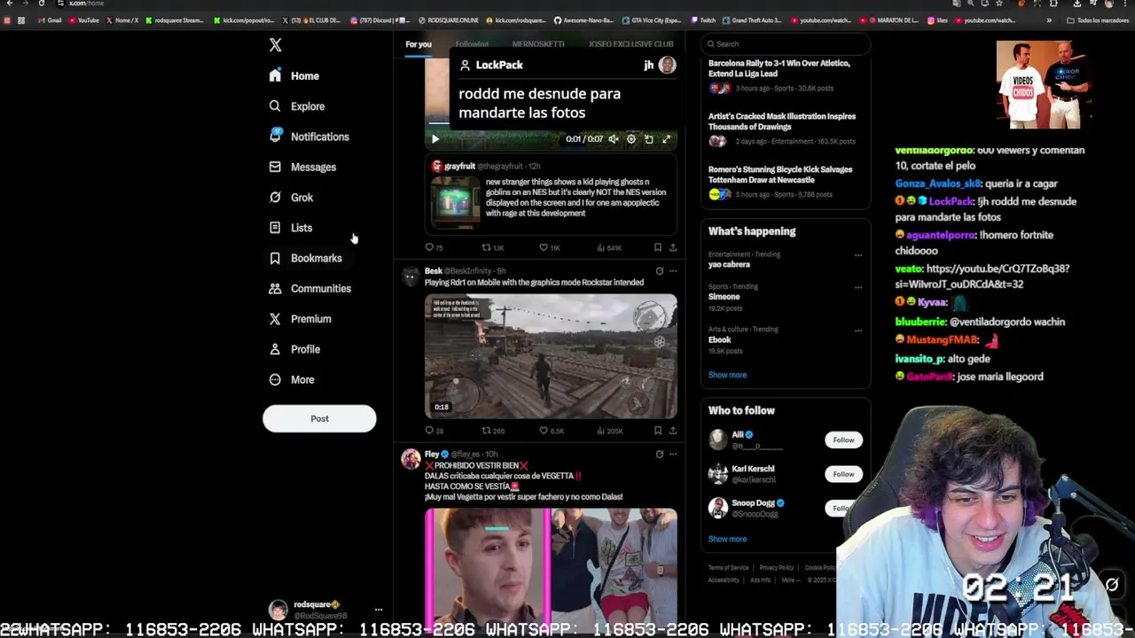The image size is (1135, 638).
Task: Click the Search input field
Action: tap(785, 44)
